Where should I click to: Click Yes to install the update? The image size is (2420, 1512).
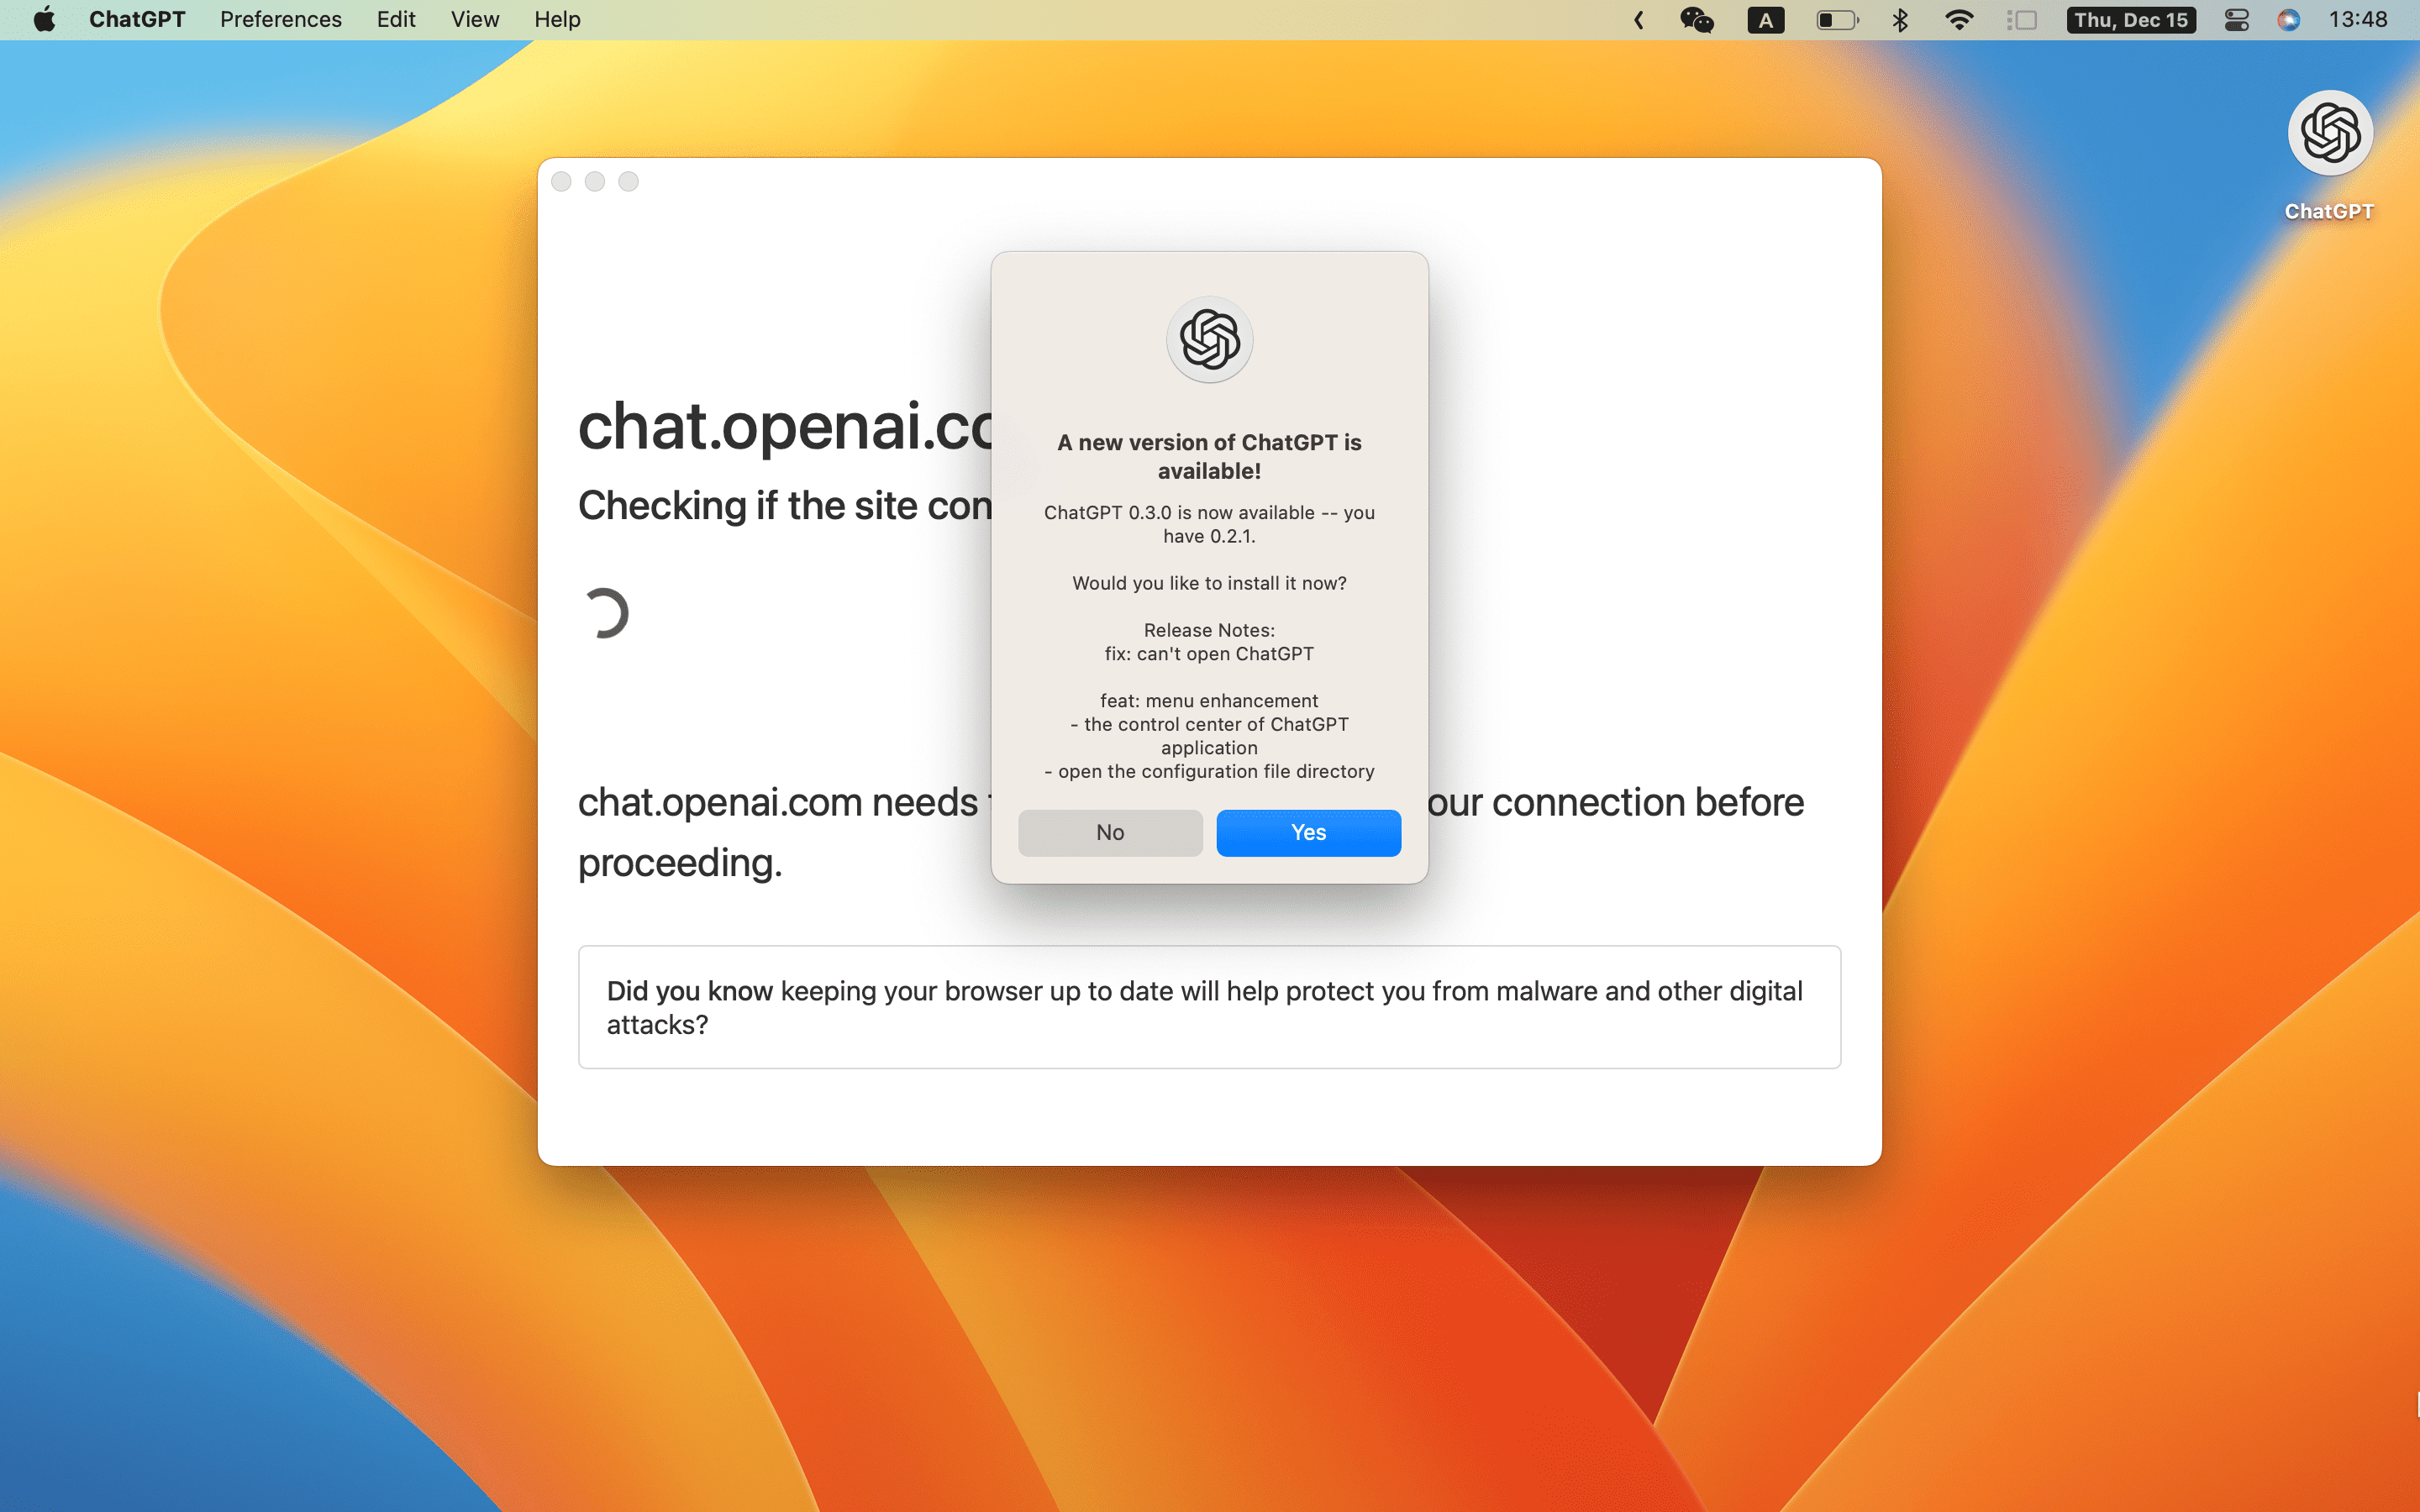click(x=1308, y=832)
